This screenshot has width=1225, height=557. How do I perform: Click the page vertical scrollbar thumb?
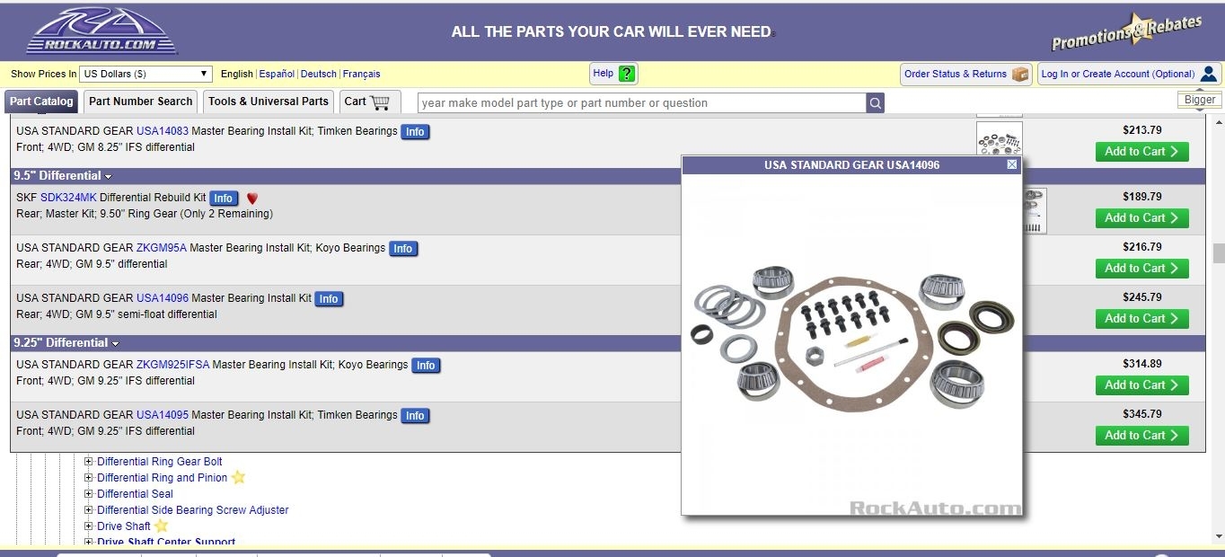[1218, 254]
